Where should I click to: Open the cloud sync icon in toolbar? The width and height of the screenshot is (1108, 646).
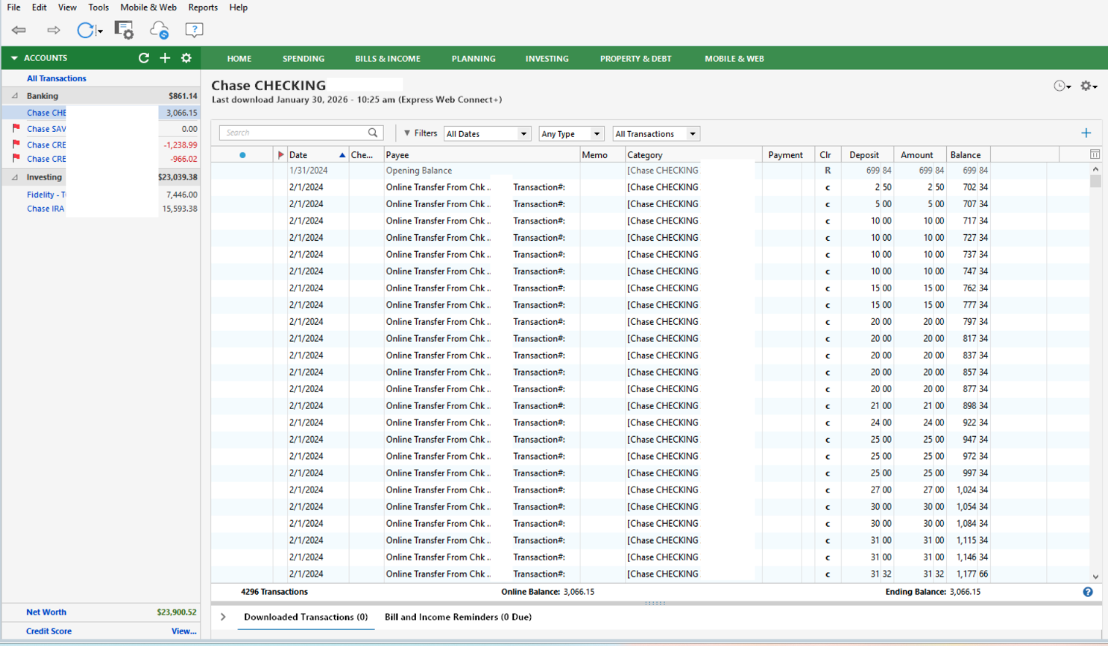coord(159,30)
